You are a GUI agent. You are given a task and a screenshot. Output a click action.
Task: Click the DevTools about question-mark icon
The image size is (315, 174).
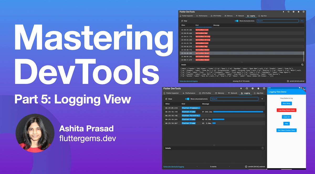[303, 12]
